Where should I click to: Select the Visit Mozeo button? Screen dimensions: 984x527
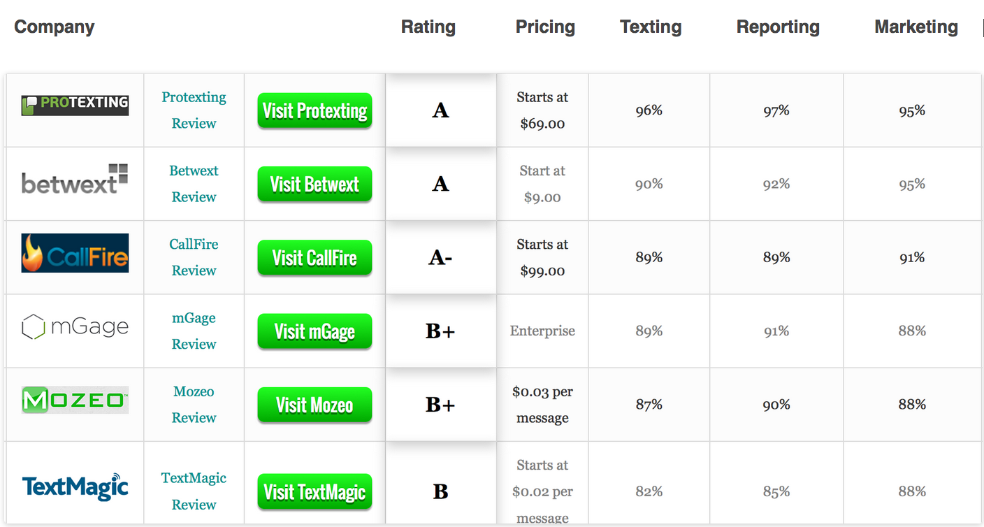(x=314, y=405)
